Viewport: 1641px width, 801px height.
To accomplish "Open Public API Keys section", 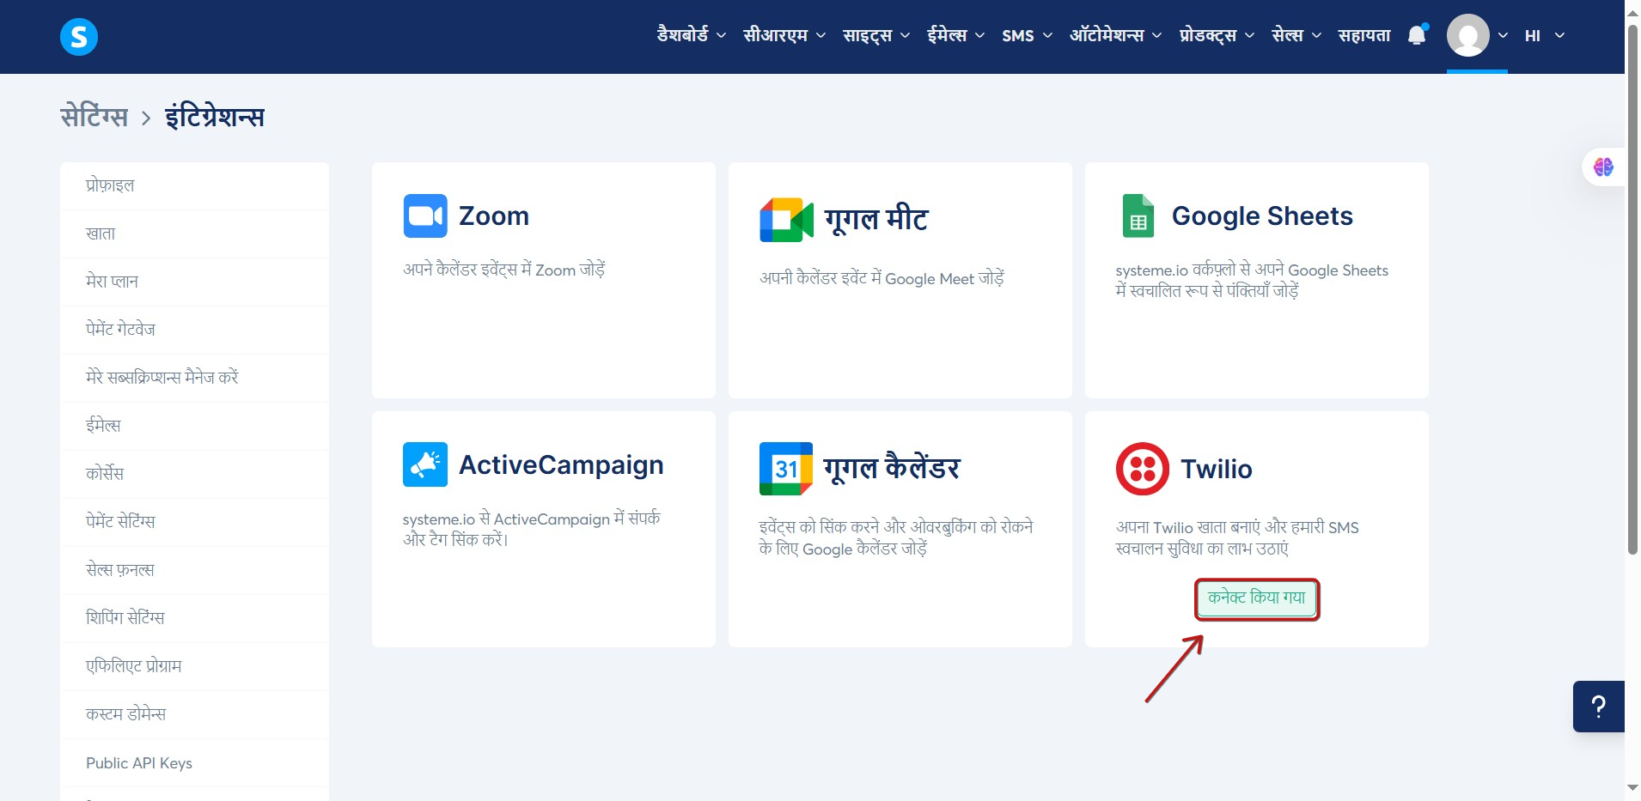I will pyautogui.click(x=195, y=763).
